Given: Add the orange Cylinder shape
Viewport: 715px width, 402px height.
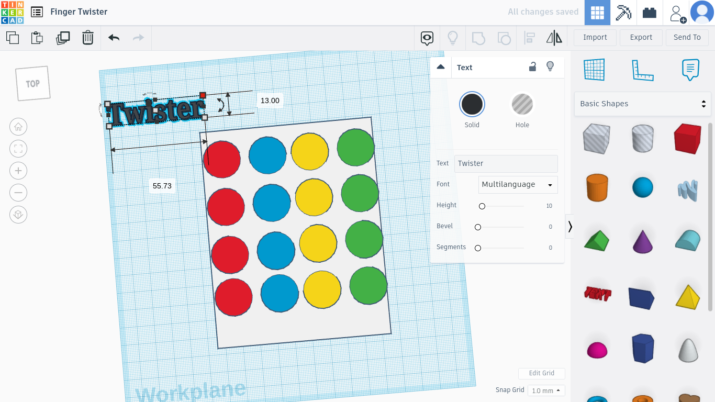Looking at the screenshot, I should [596, 187].
